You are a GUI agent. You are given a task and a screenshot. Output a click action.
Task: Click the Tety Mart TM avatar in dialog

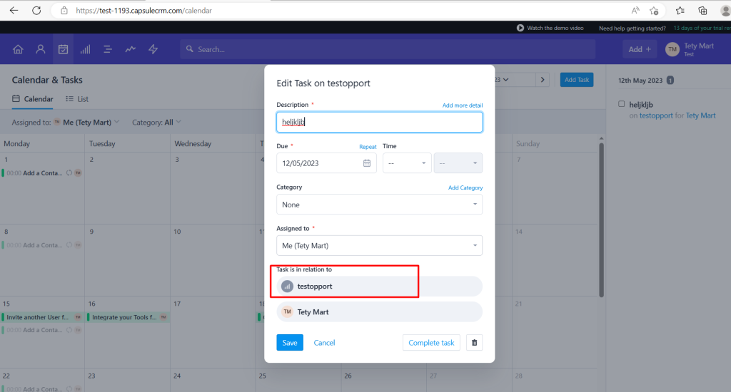(287, 312)
